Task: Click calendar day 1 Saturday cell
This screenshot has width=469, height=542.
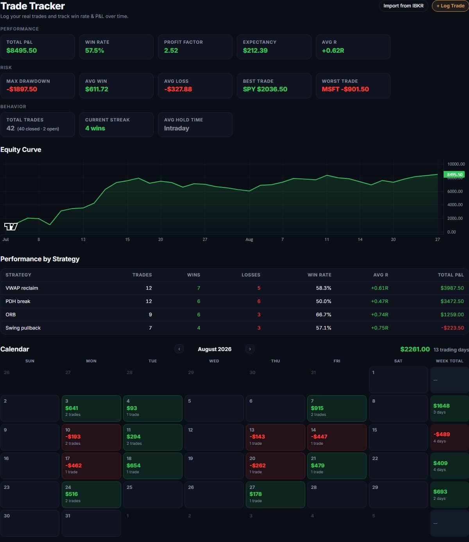Action: (398, 380)
